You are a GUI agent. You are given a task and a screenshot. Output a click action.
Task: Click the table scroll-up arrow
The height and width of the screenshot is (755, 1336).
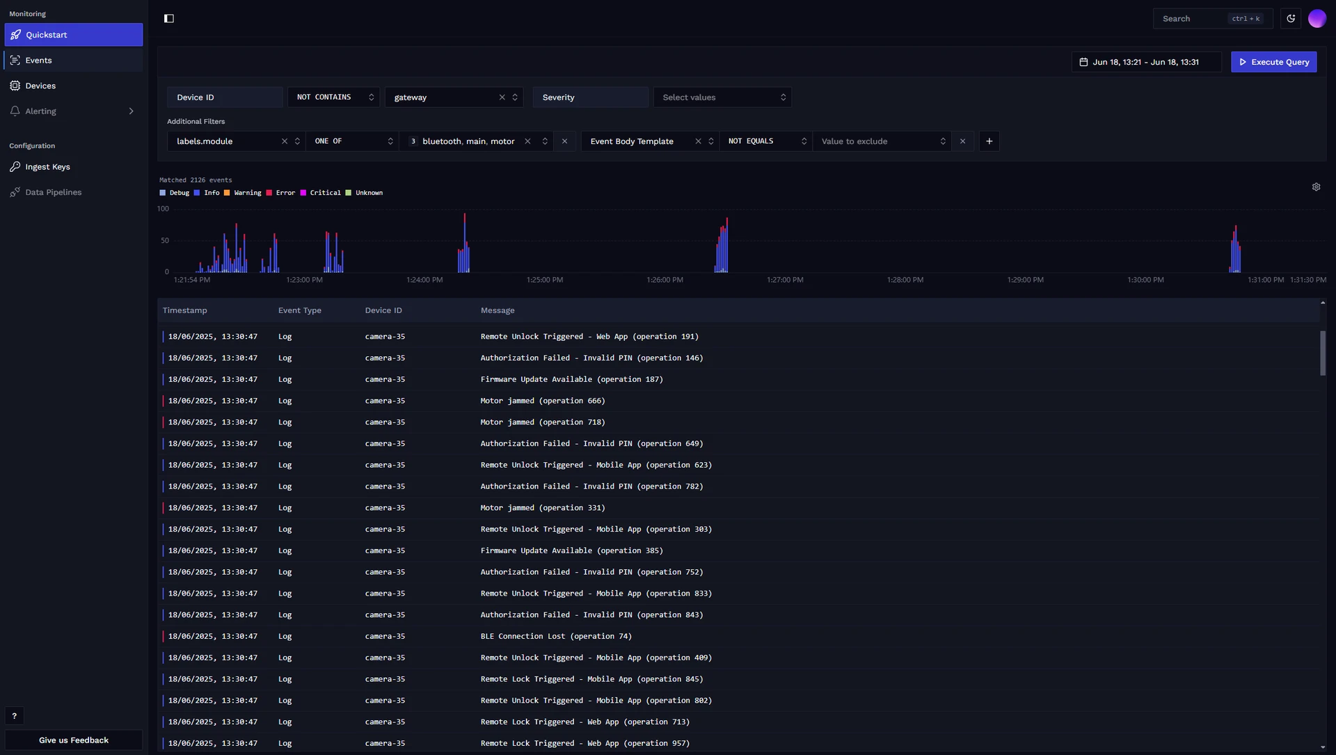1323,303
